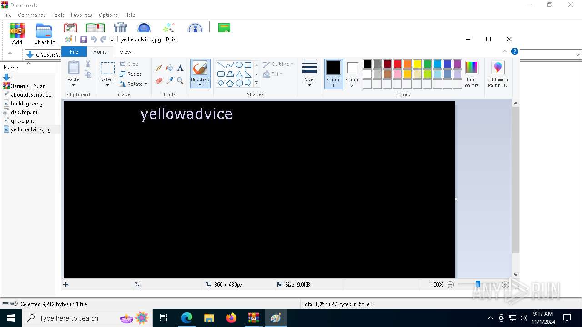Select Color 2 button
The height and width of the screenshot is (327, 582).
352,74
